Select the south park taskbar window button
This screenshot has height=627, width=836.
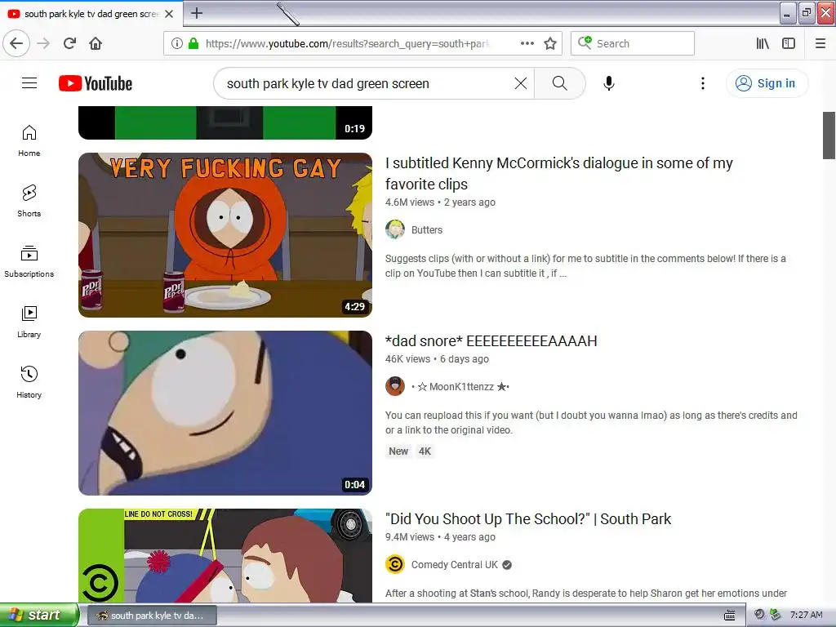(x=151, y=616)
